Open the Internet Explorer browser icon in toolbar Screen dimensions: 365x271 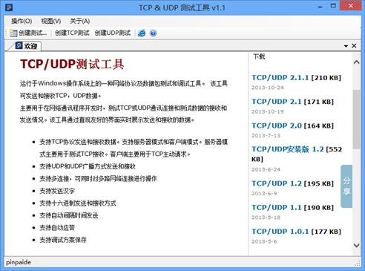(142, 33)
